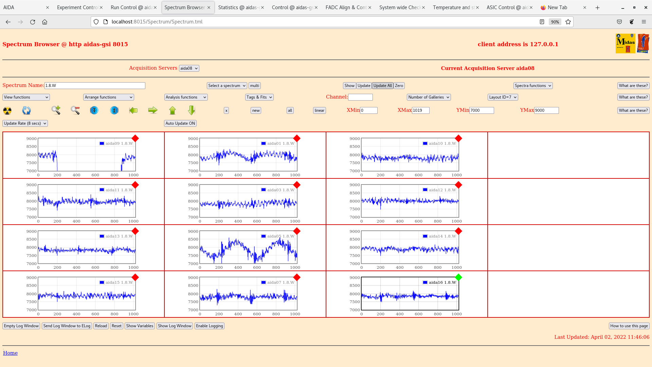Open the Update Rate (8 secs) dropdown
This screenshot has height=367, width=652.
coord(25,123)
